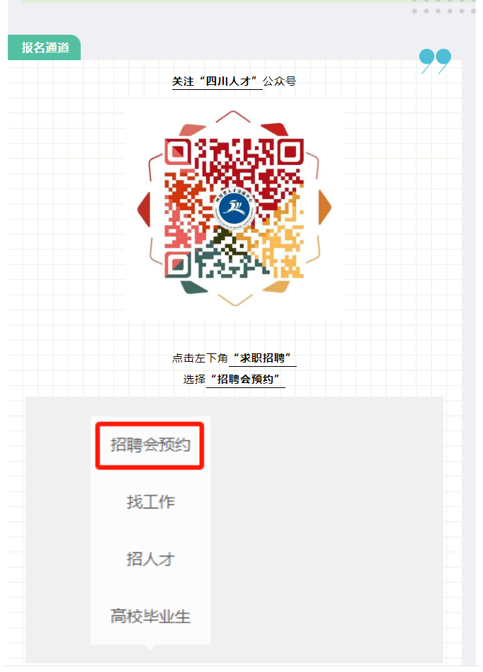The height and width of the screenshot is (672, 483).
Task: Click the 报名通道 green header tag
Action: pyautogui.click(x=44, y=47)
